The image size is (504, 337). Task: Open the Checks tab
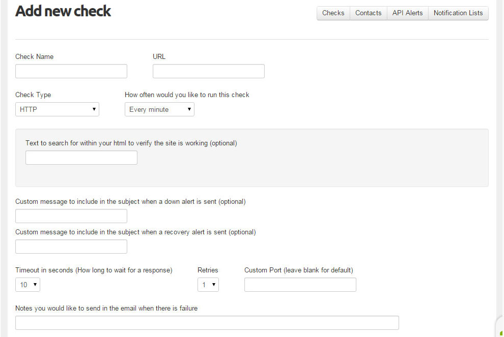click(333, 13)
